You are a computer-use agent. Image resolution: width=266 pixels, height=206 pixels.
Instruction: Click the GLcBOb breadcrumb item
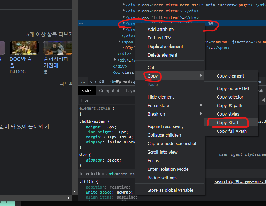tap(97, 81)
